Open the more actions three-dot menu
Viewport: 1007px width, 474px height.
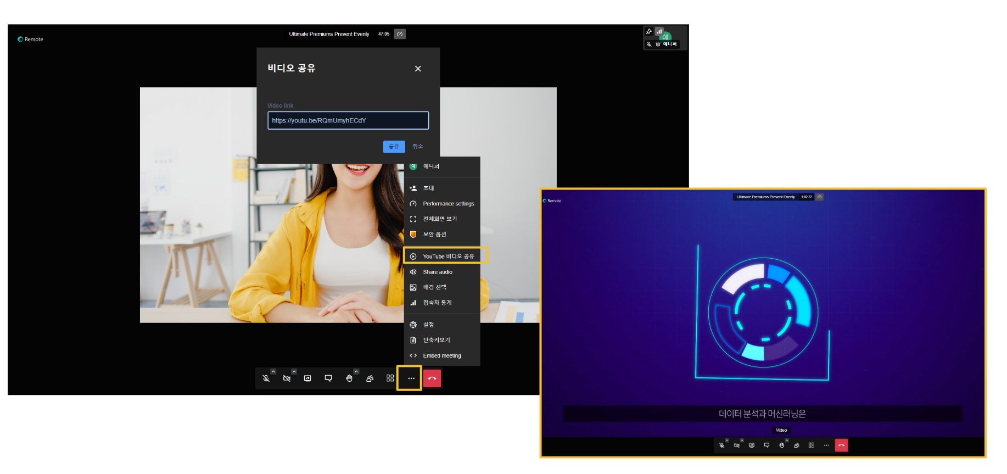(411, 378)
